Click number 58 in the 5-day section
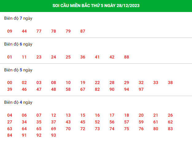 coord(68,89)
